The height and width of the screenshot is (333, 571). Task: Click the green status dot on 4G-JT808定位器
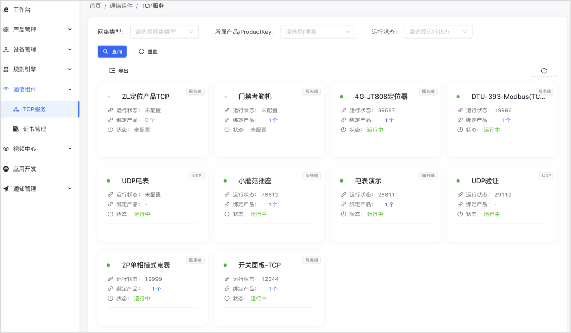342,97
